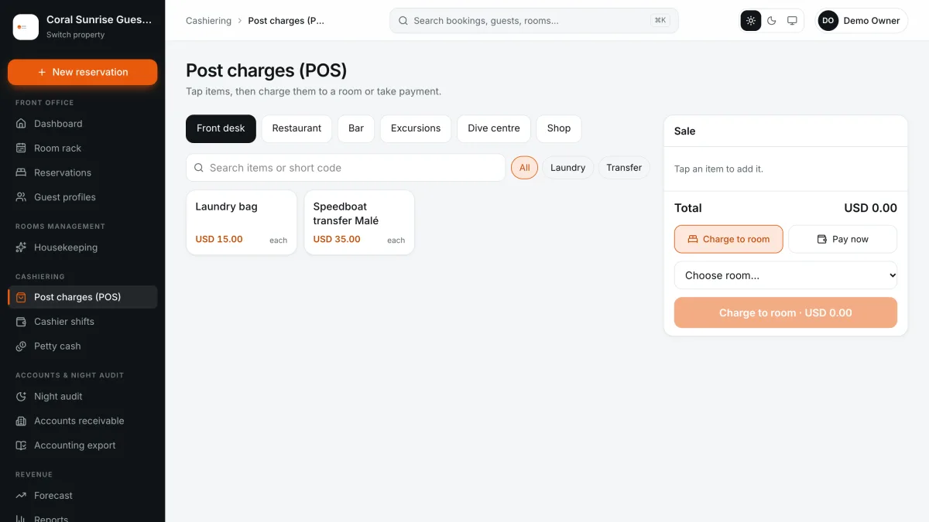Click the Reservations bed icon

(x=21, y=173)
